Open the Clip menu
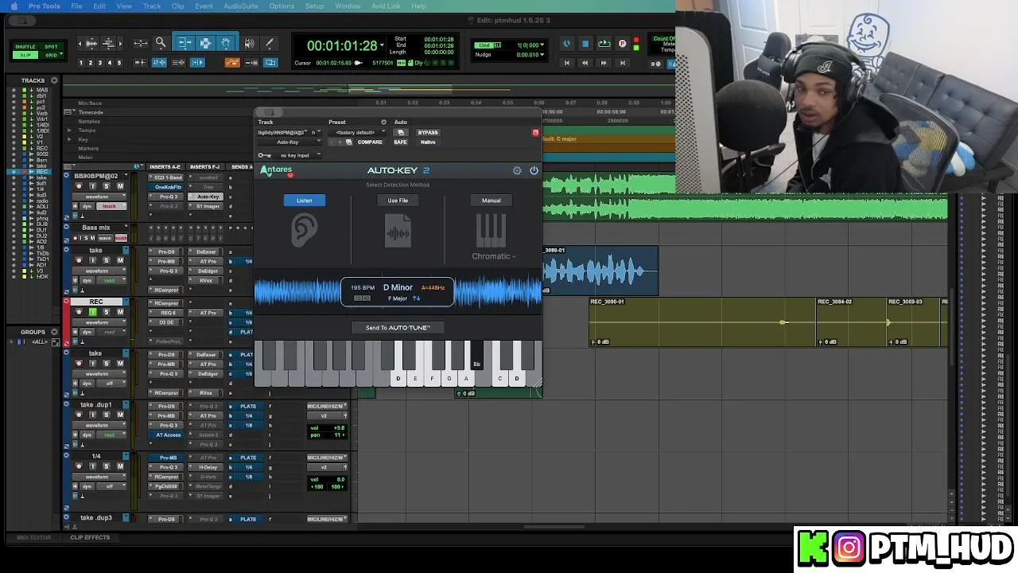 (x=177, y=6)
